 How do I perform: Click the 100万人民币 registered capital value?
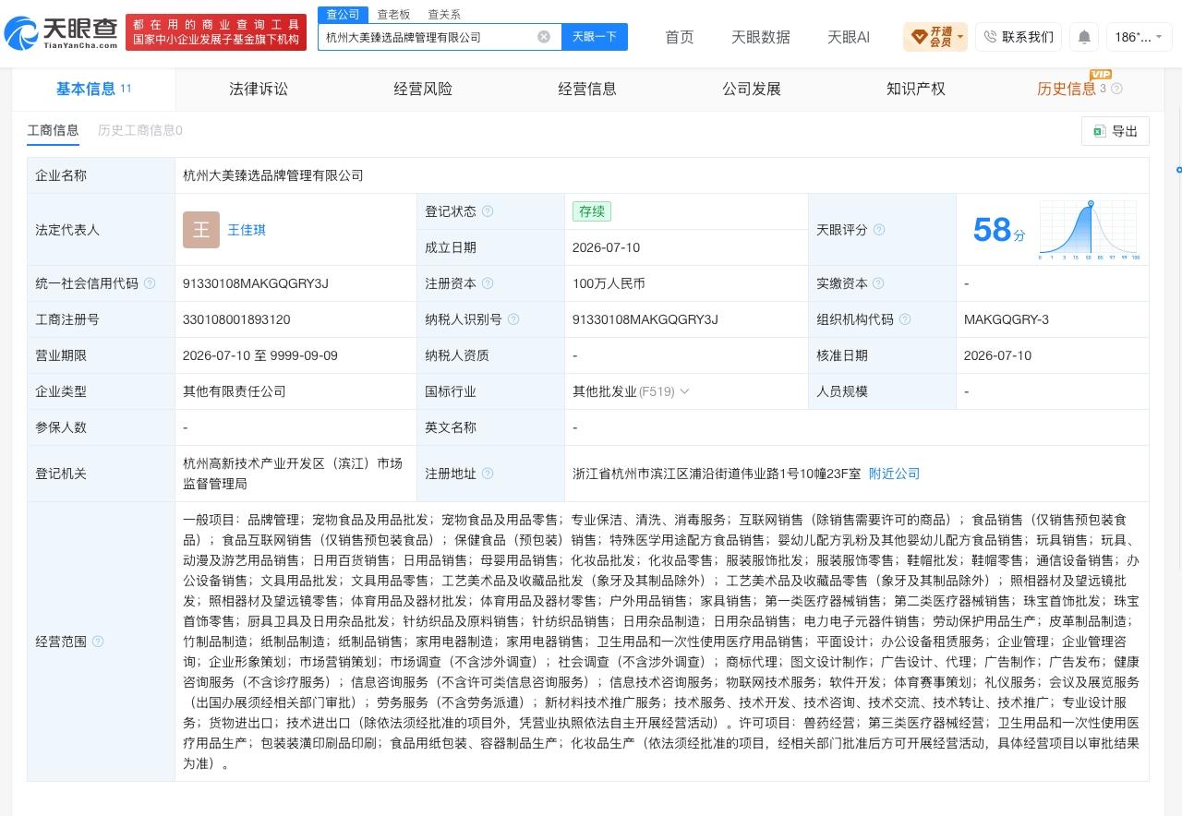(x=609, y=283)
